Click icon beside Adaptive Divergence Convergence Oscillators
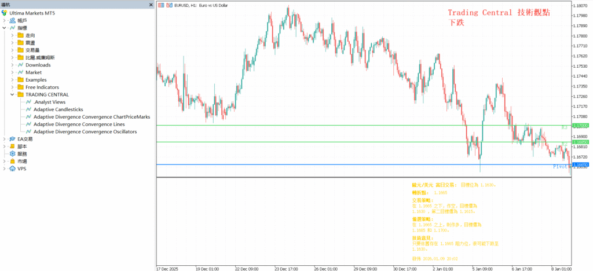This screenshot has height=271, width=593. pyautogui.click(x=28, y=131)
